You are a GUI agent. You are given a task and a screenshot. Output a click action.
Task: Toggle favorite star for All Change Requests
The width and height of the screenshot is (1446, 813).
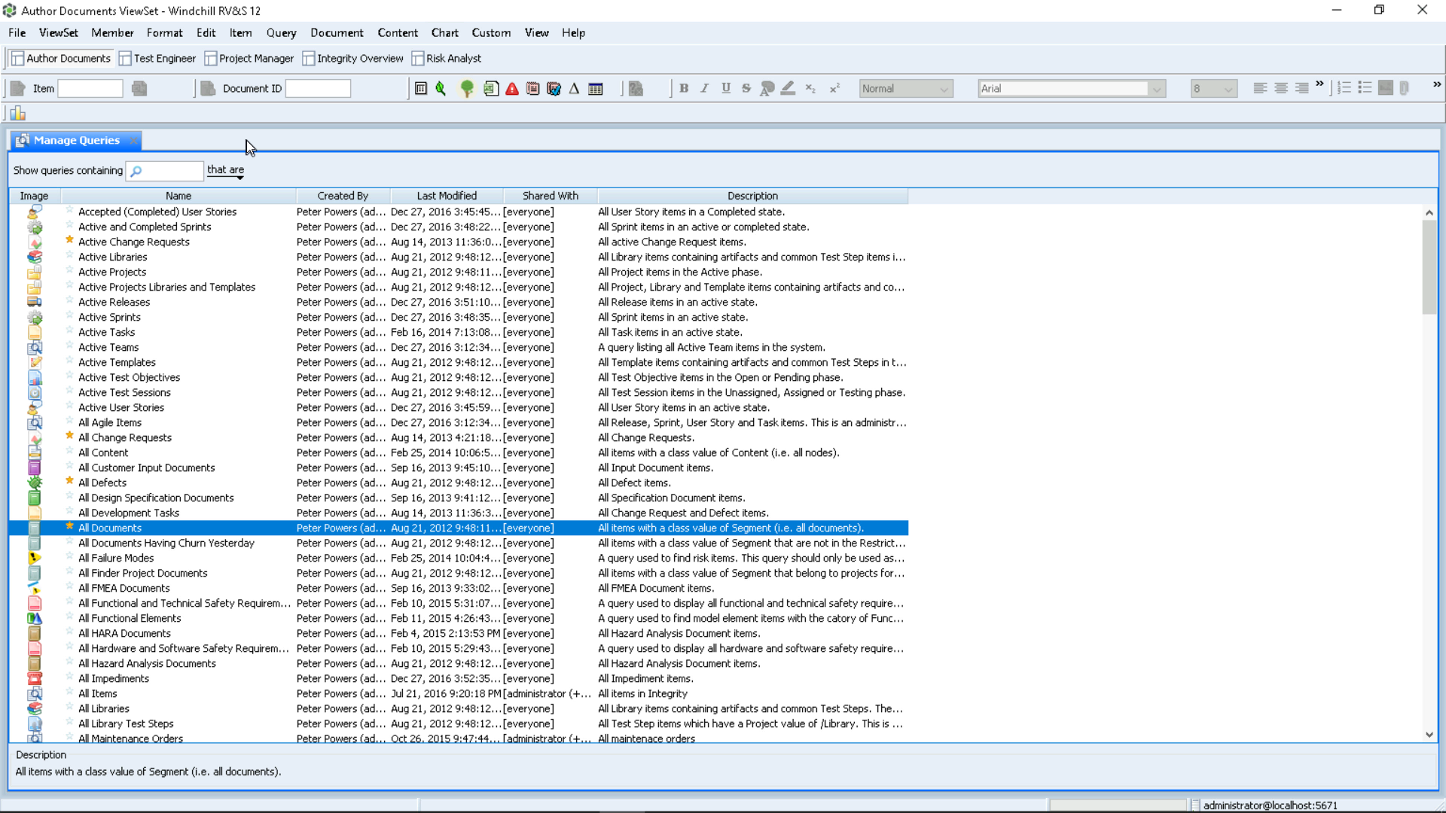tap(69, 436)
